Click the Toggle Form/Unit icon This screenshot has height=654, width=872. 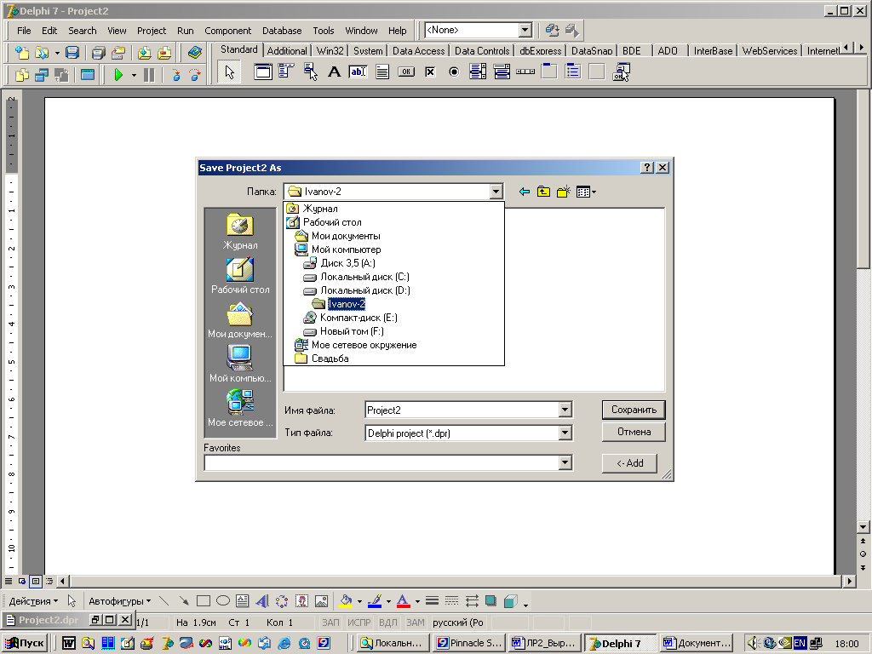pos(62,75)
